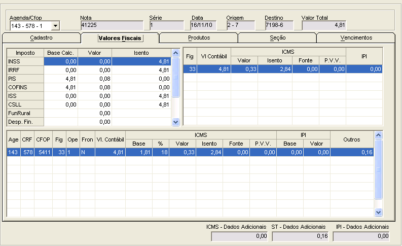Click the Destino field 7198-6
This screenshot has width=402, height=246.
[279, 25]
